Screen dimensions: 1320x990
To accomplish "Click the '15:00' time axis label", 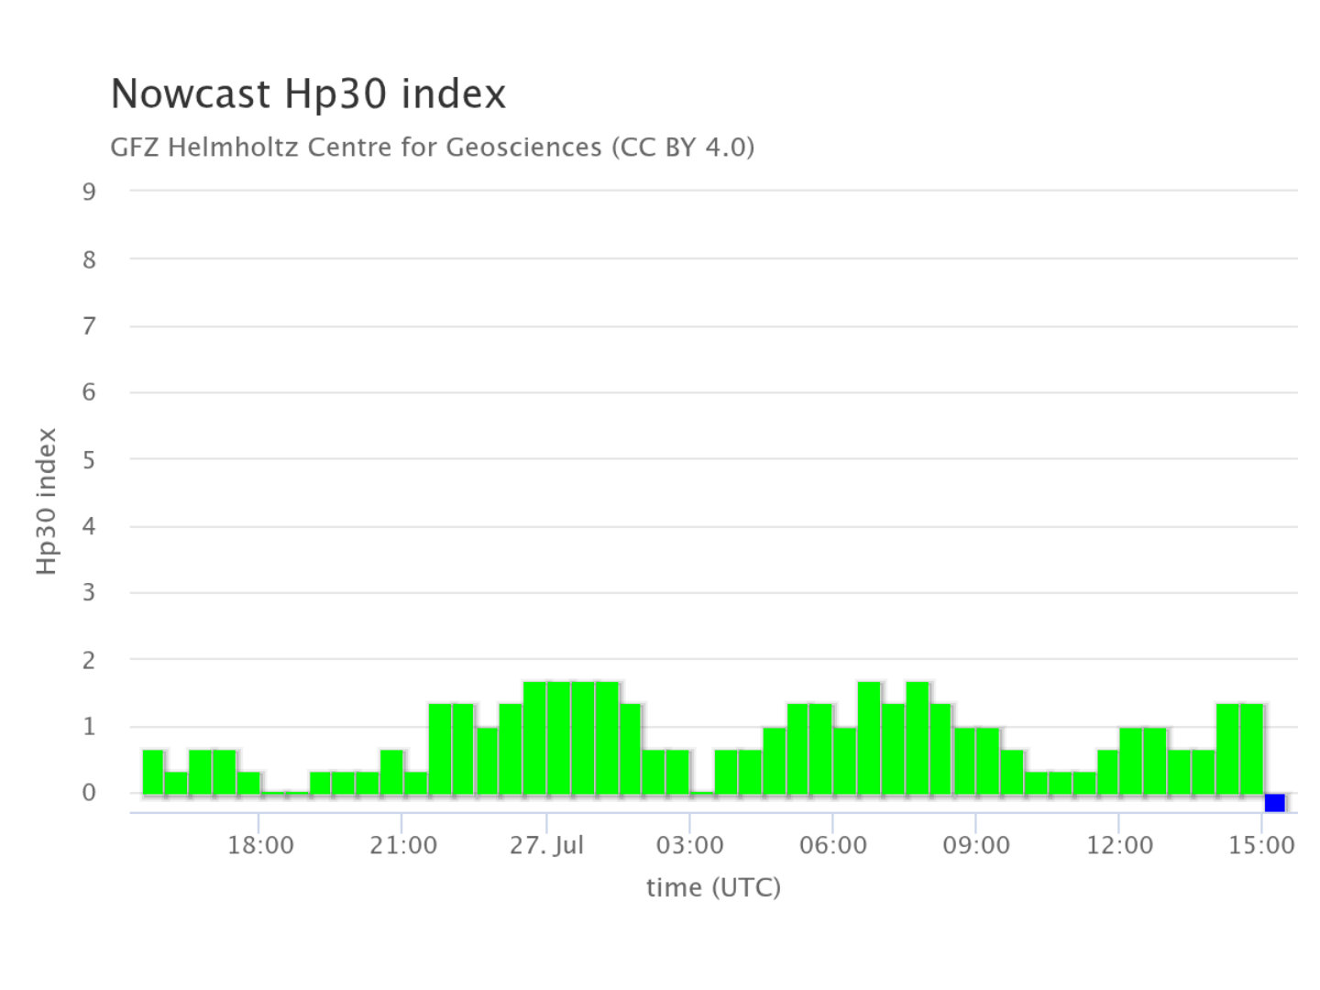I will tap(1261, 845).
